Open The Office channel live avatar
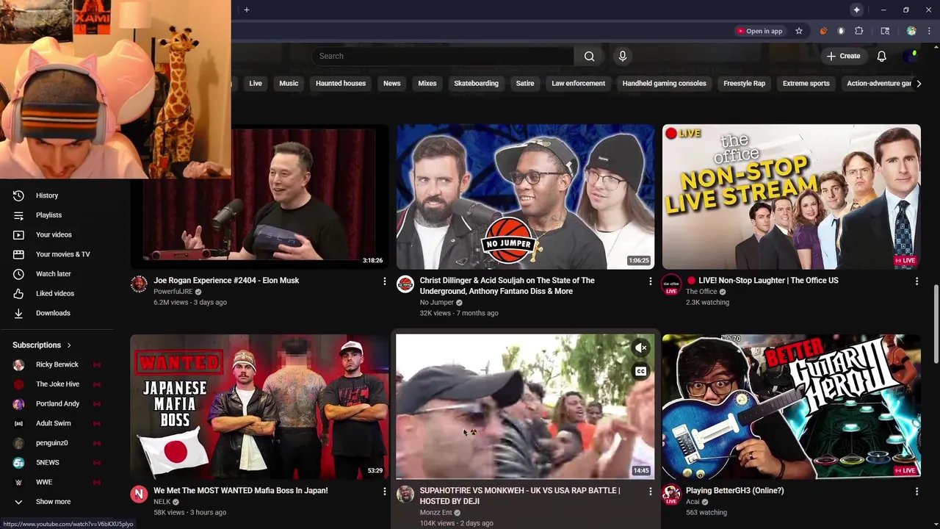The width and height of the screenshot is (940, 529). [x=671, y=285]
